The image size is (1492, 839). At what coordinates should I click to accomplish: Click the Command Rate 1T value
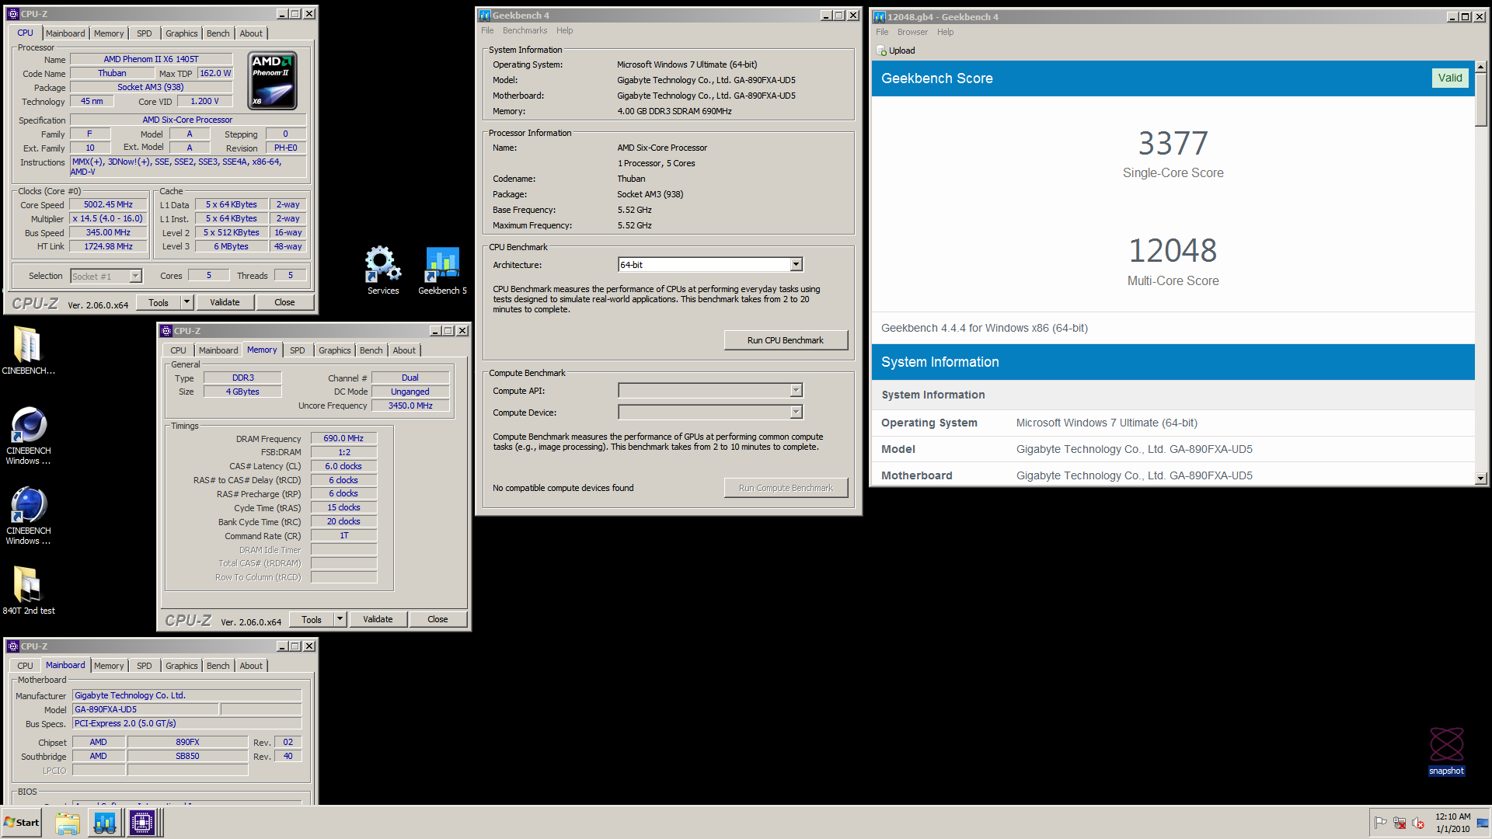click(343, 536)
